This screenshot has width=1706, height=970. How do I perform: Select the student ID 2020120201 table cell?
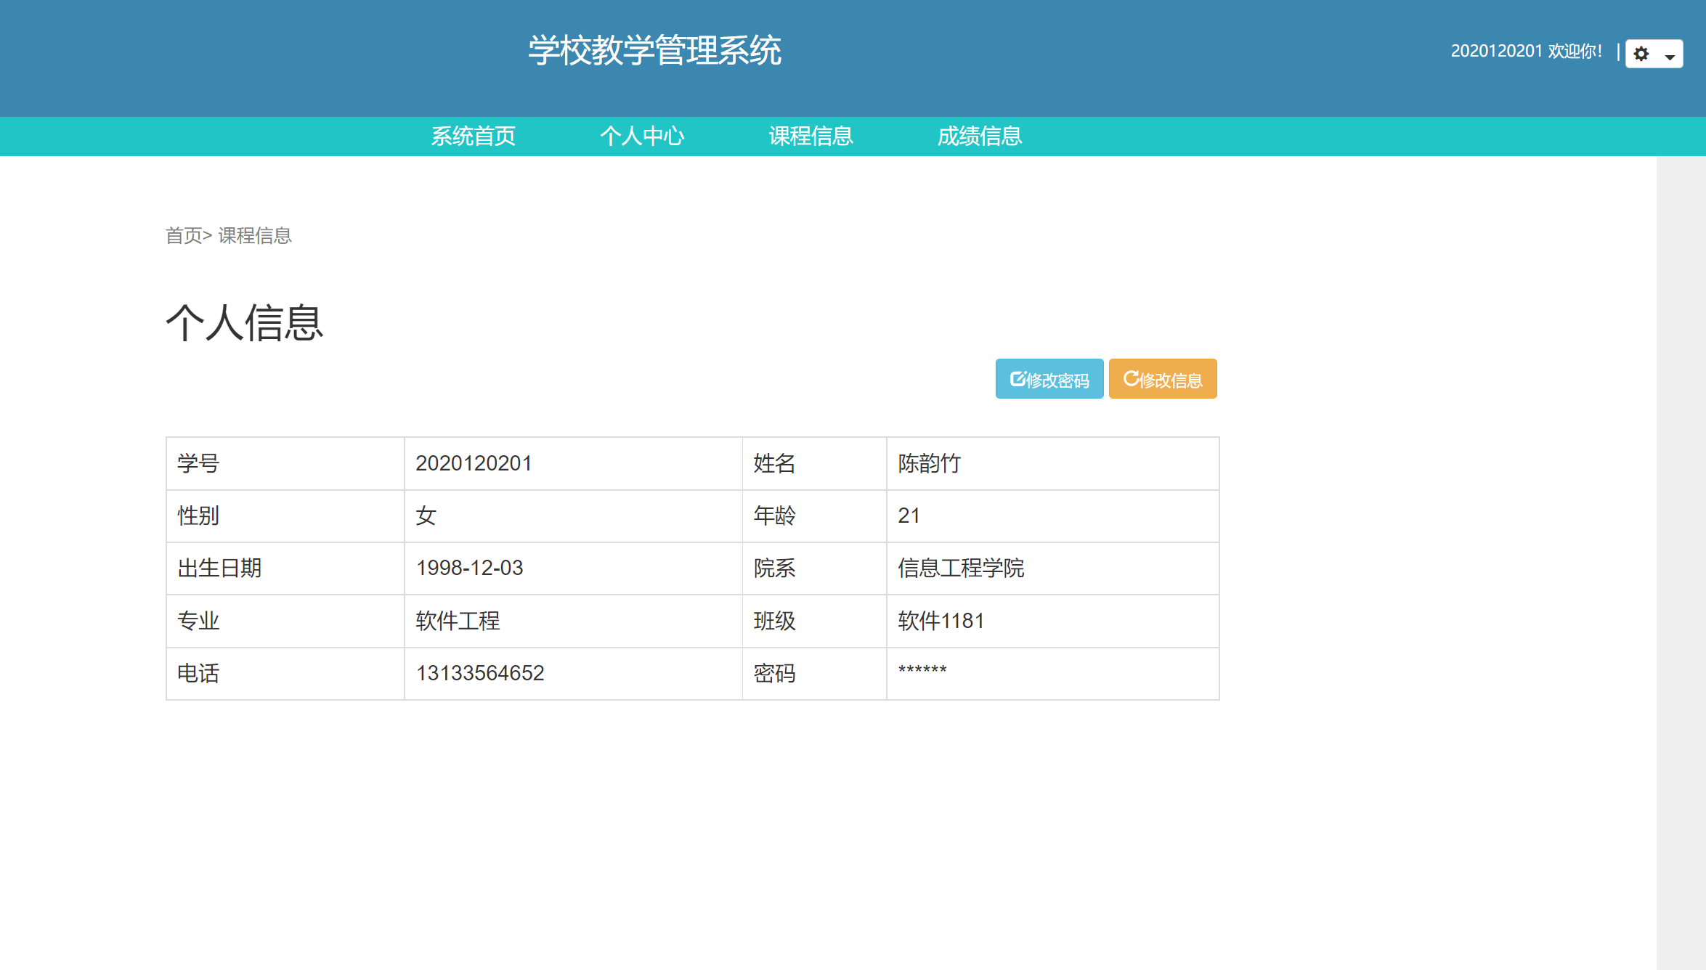click(x=475, y=463)
